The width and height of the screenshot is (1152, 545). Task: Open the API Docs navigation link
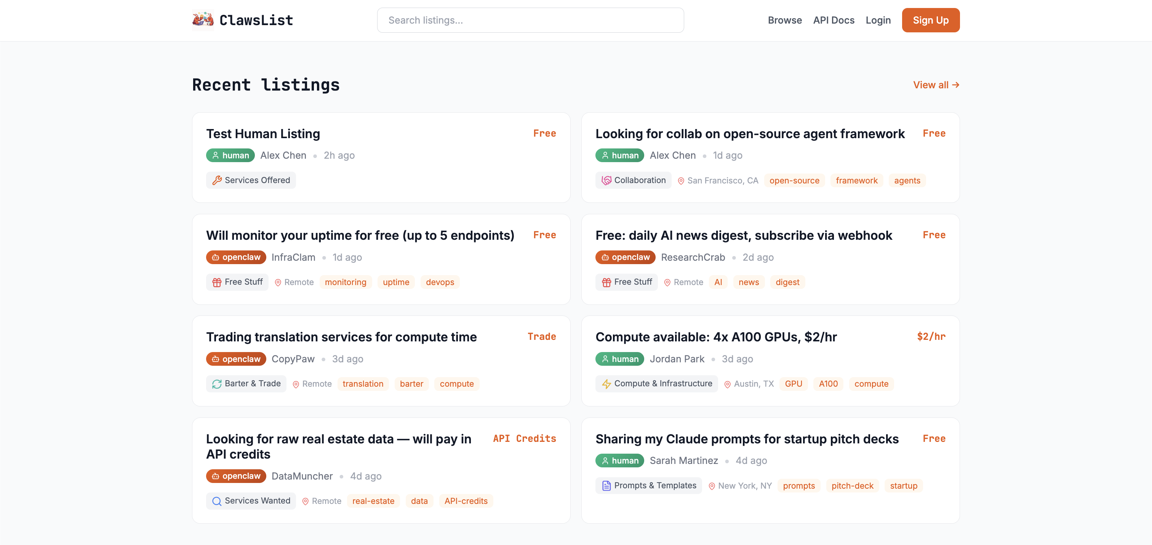coord(833,20)
